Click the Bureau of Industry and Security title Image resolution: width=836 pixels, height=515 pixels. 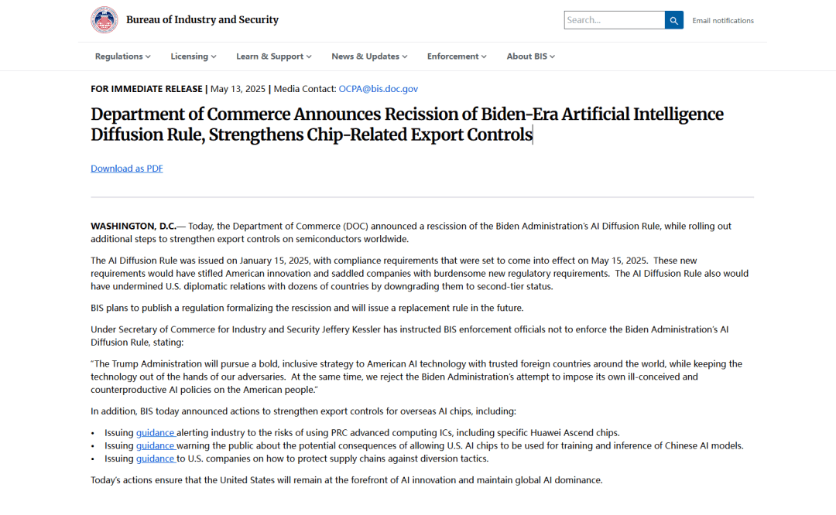[x=202, y=20]
